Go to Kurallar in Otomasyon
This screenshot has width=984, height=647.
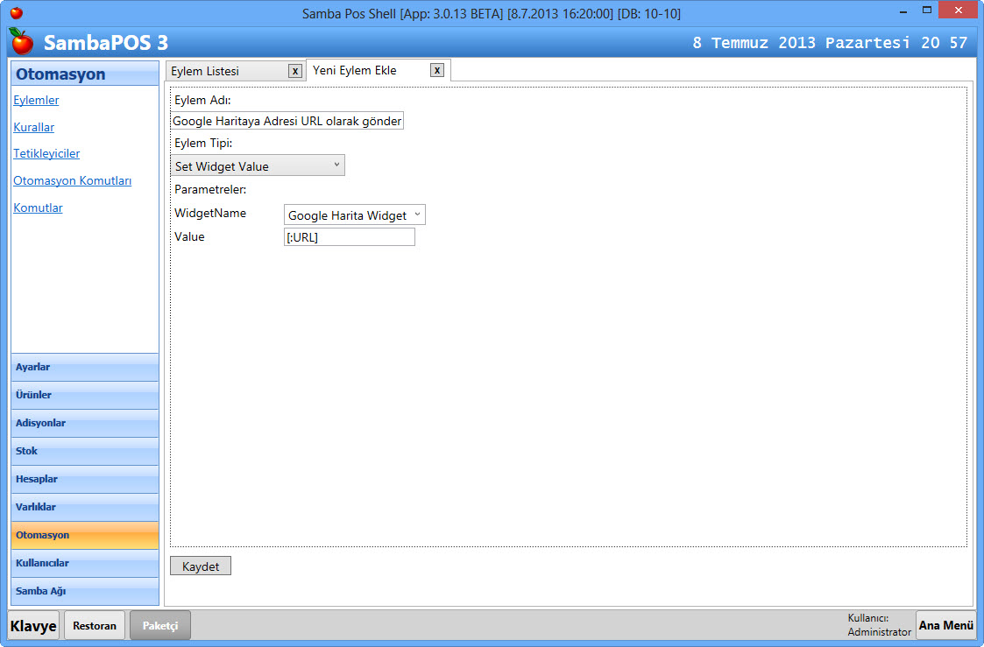click(x=33, y=127)
